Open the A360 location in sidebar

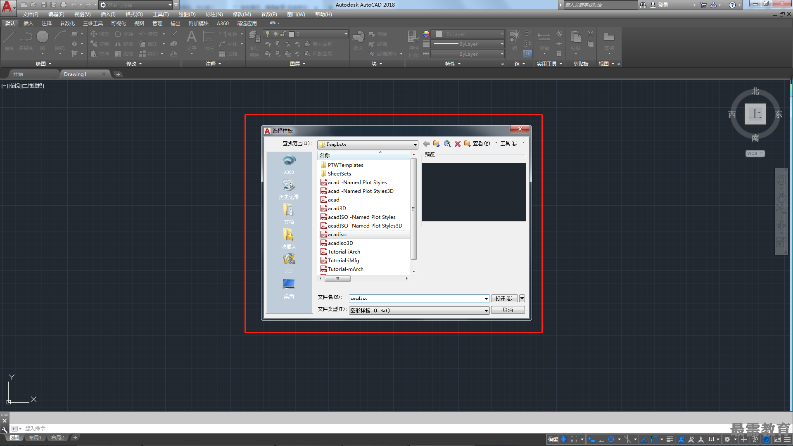[x=289, y=164]
